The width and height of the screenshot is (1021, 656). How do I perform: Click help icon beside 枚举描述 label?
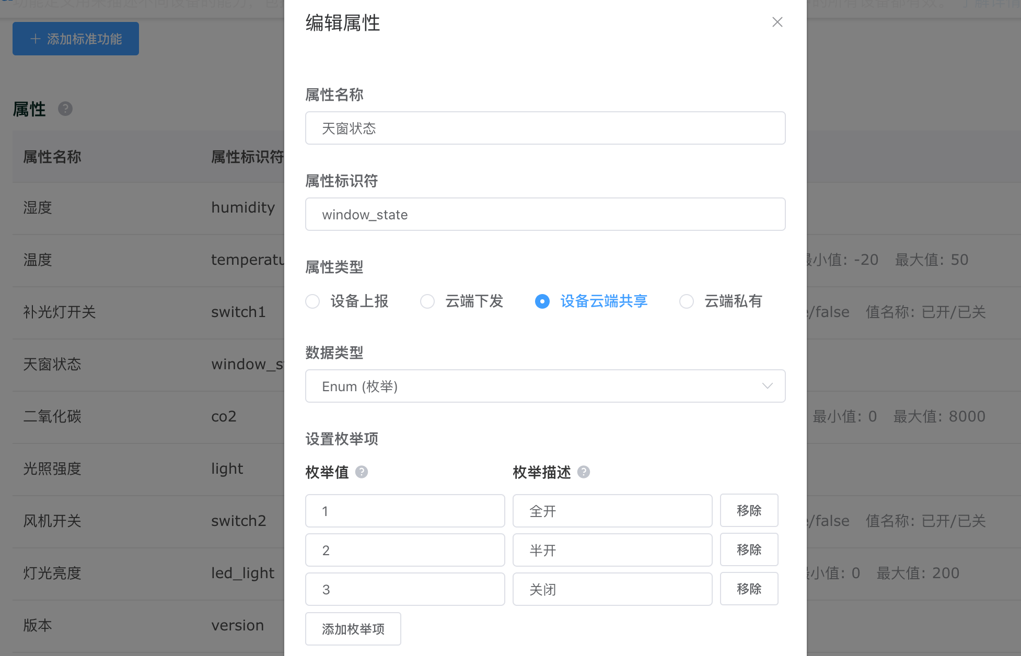(584, 472)
